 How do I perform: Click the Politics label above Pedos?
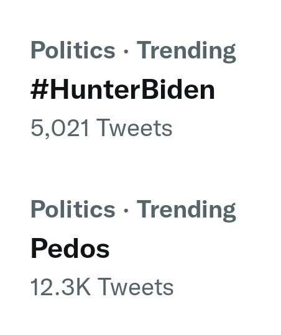click(73, 209)
